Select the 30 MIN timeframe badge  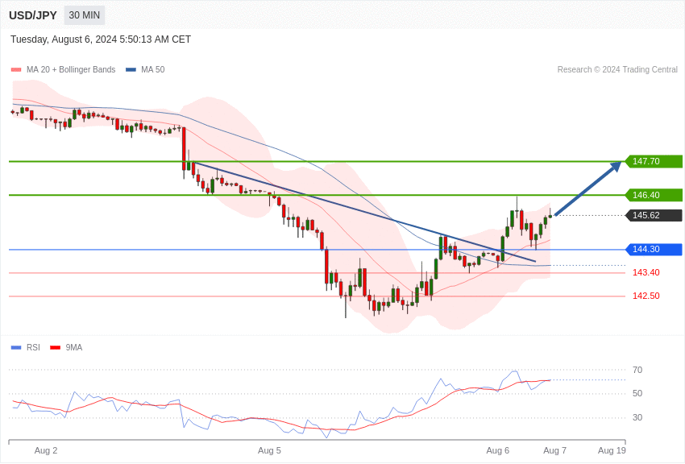pyautogui.click(x=85, y=15)
